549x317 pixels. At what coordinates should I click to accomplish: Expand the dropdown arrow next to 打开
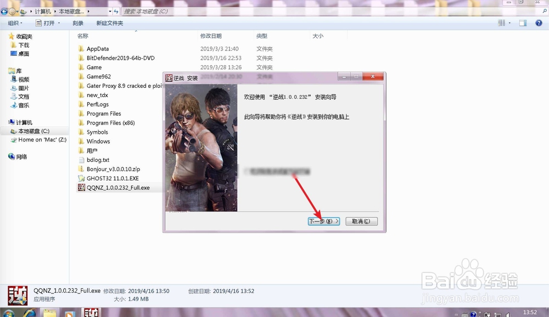click(x=59, y=23)
